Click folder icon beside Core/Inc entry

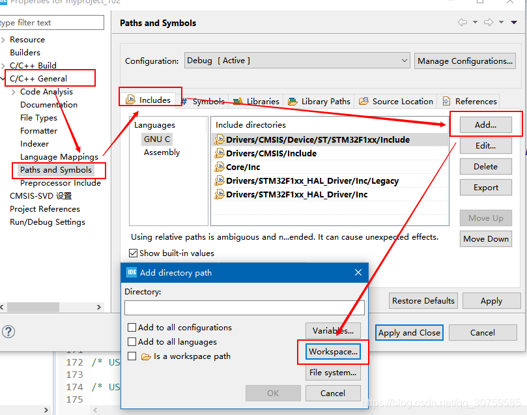(x=219, y=167)
